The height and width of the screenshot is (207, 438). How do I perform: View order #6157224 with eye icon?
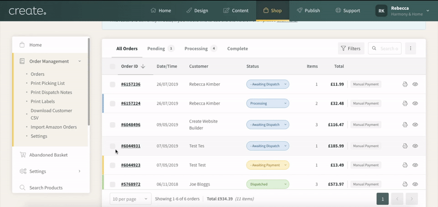pyautogui.click(x=415, y=104)
